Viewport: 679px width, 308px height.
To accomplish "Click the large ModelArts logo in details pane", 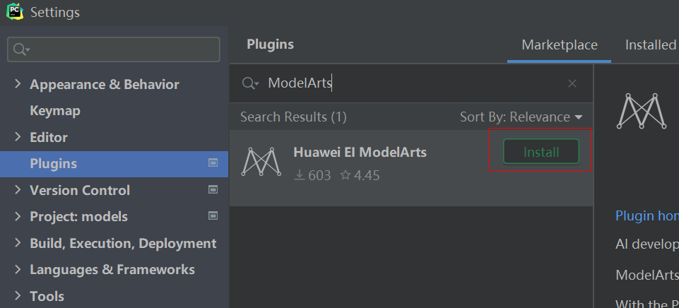I will pos(642,111).
